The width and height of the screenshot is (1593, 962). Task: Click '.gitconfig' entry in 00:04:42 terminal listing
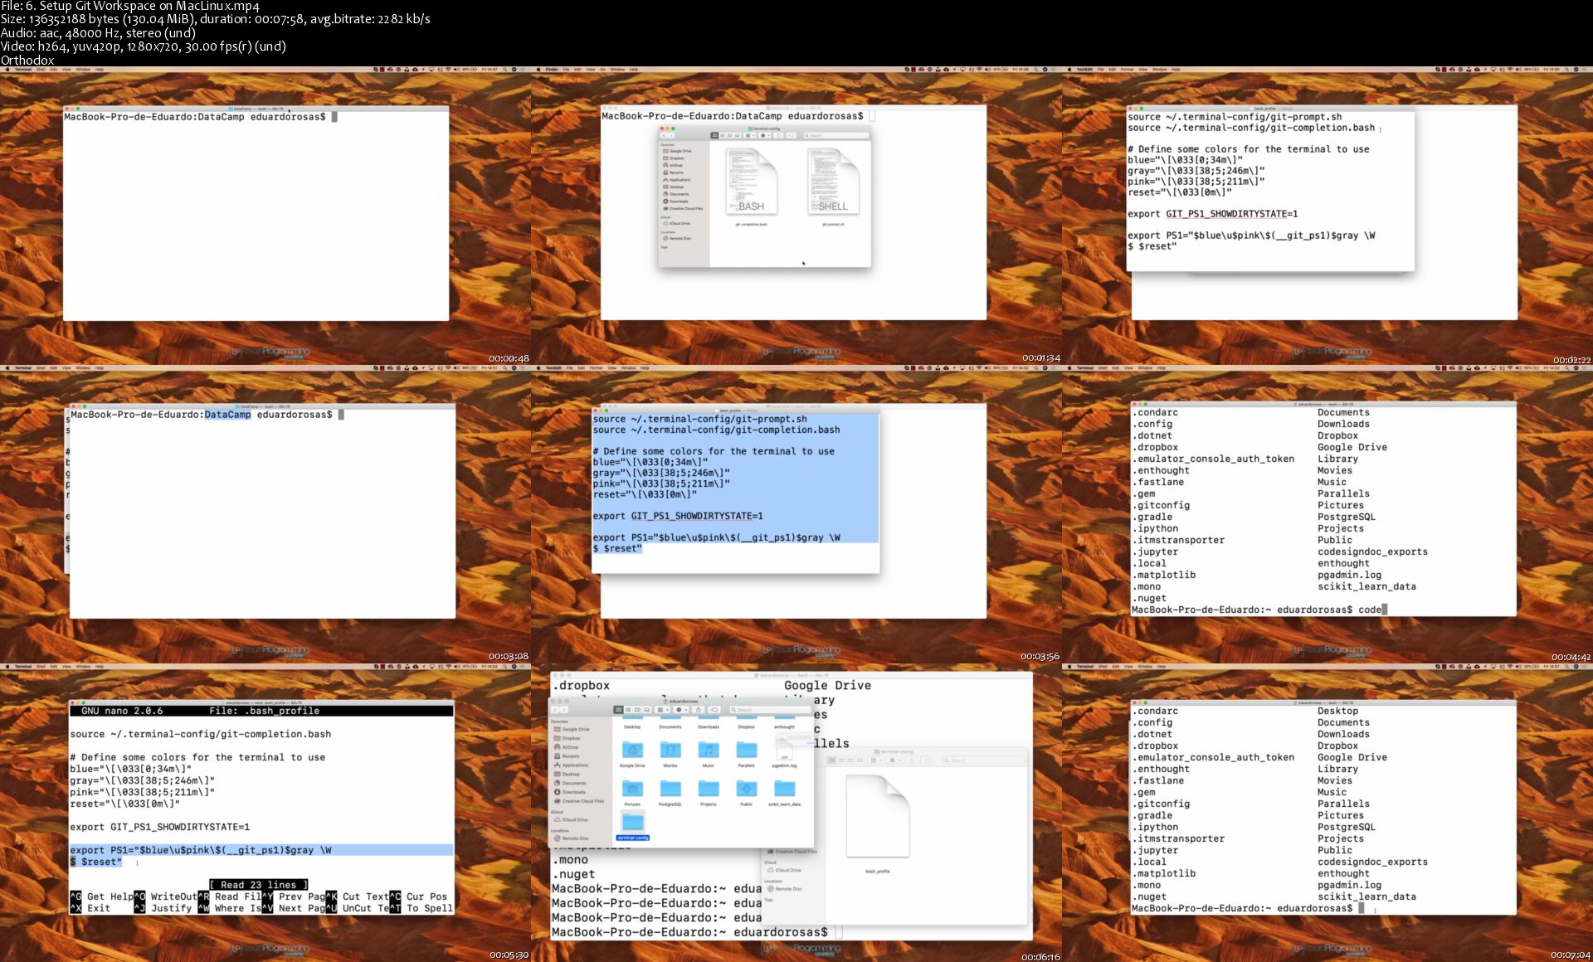1161,505
